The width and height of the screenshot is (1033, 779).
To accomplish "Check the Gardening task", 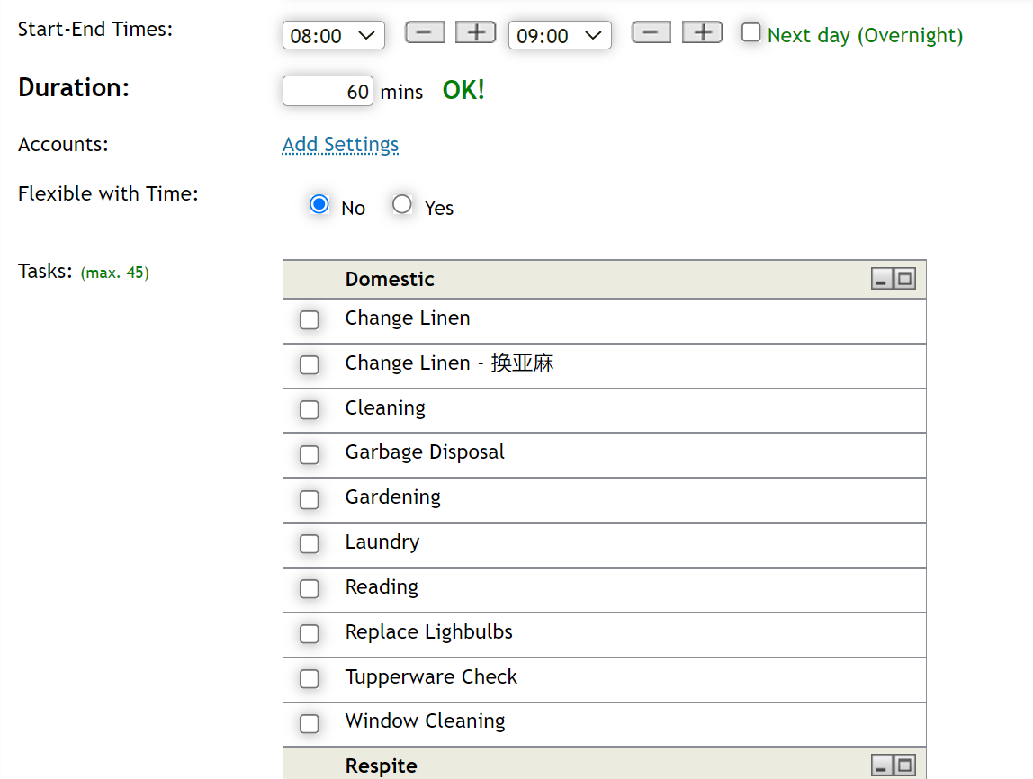I will (310, 499).
